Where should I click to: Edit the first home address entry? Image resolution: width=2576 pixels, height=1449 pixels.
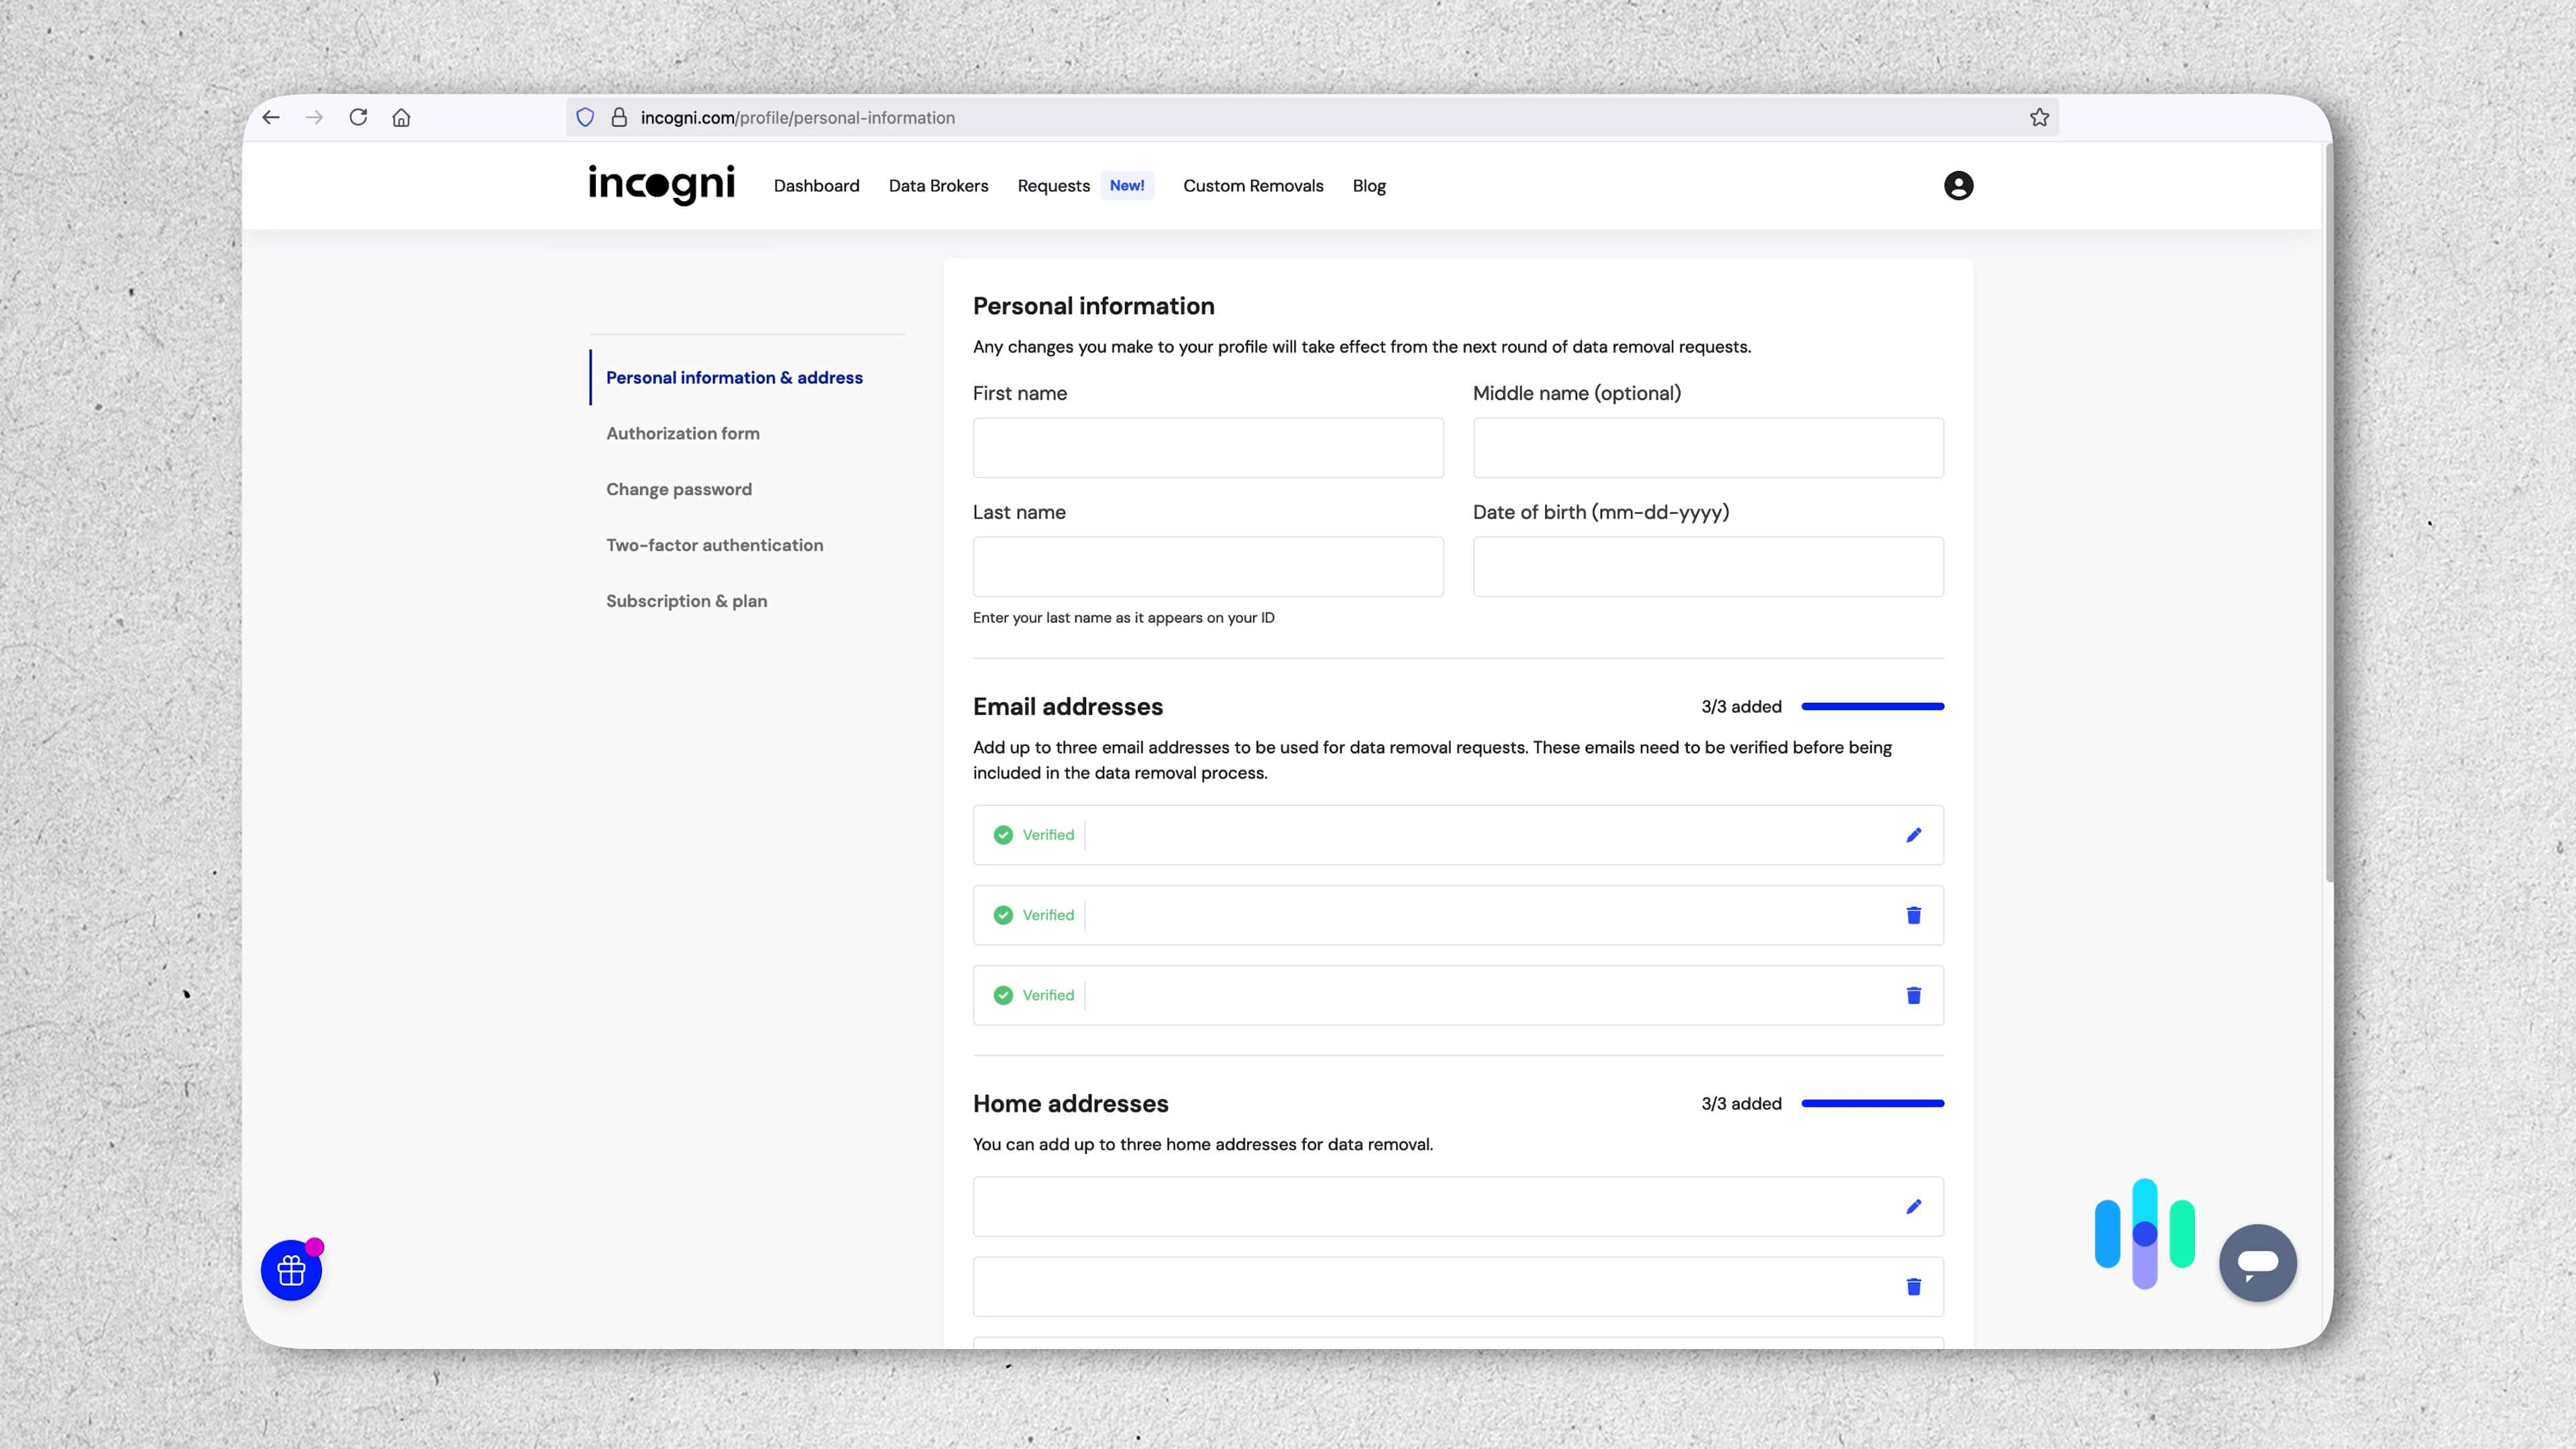click(1913, 1206)
